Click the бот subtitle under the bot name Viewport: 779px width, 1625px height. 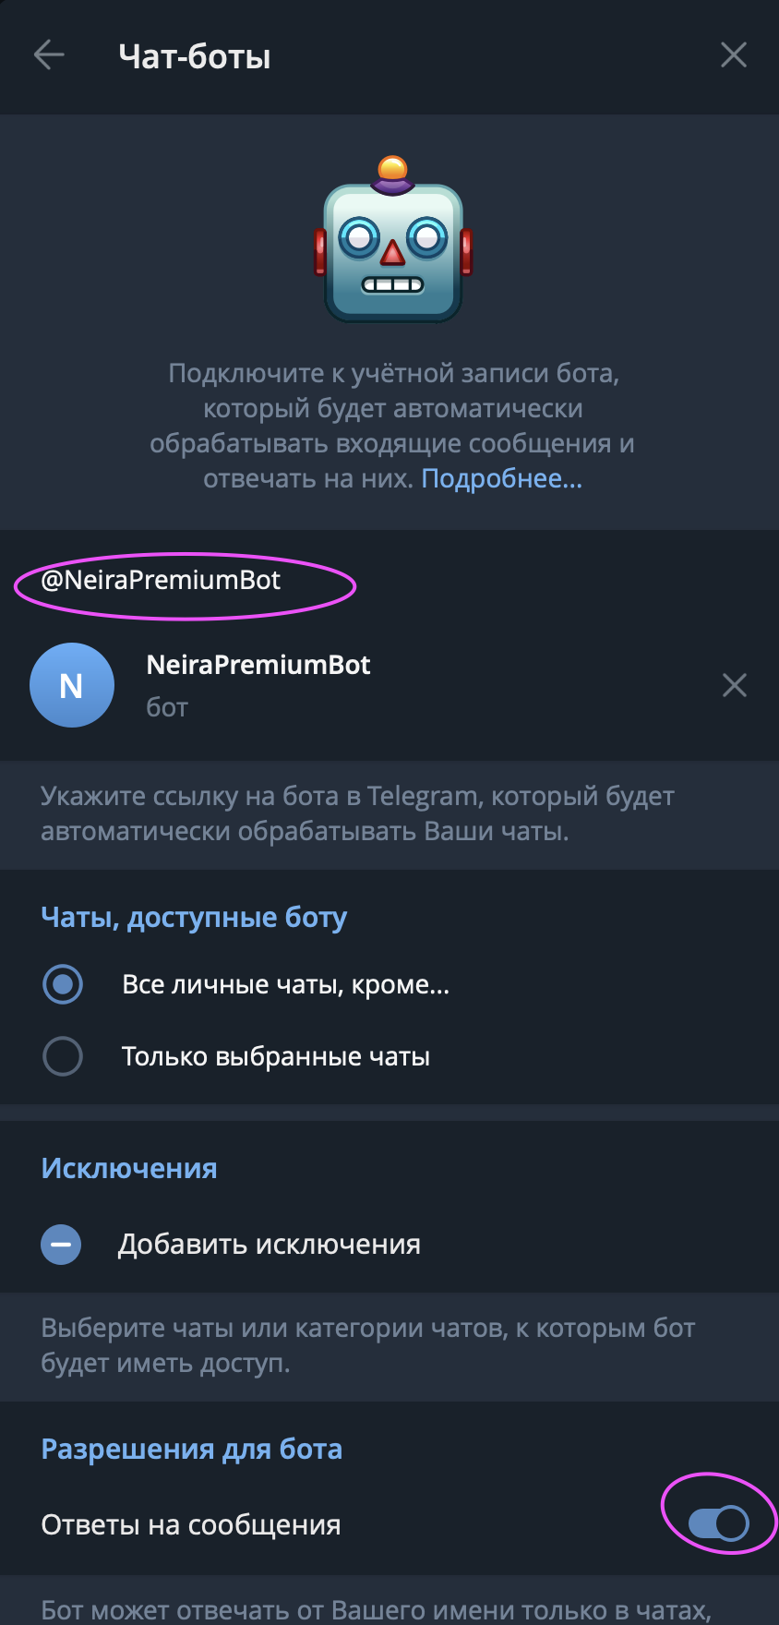[x=167, y=708]
